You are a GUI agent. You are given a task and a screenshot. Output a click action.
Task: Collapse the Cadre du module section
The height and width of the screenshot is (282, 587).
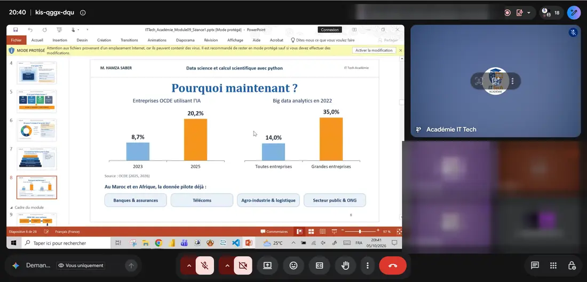click(x=11, y=207)
